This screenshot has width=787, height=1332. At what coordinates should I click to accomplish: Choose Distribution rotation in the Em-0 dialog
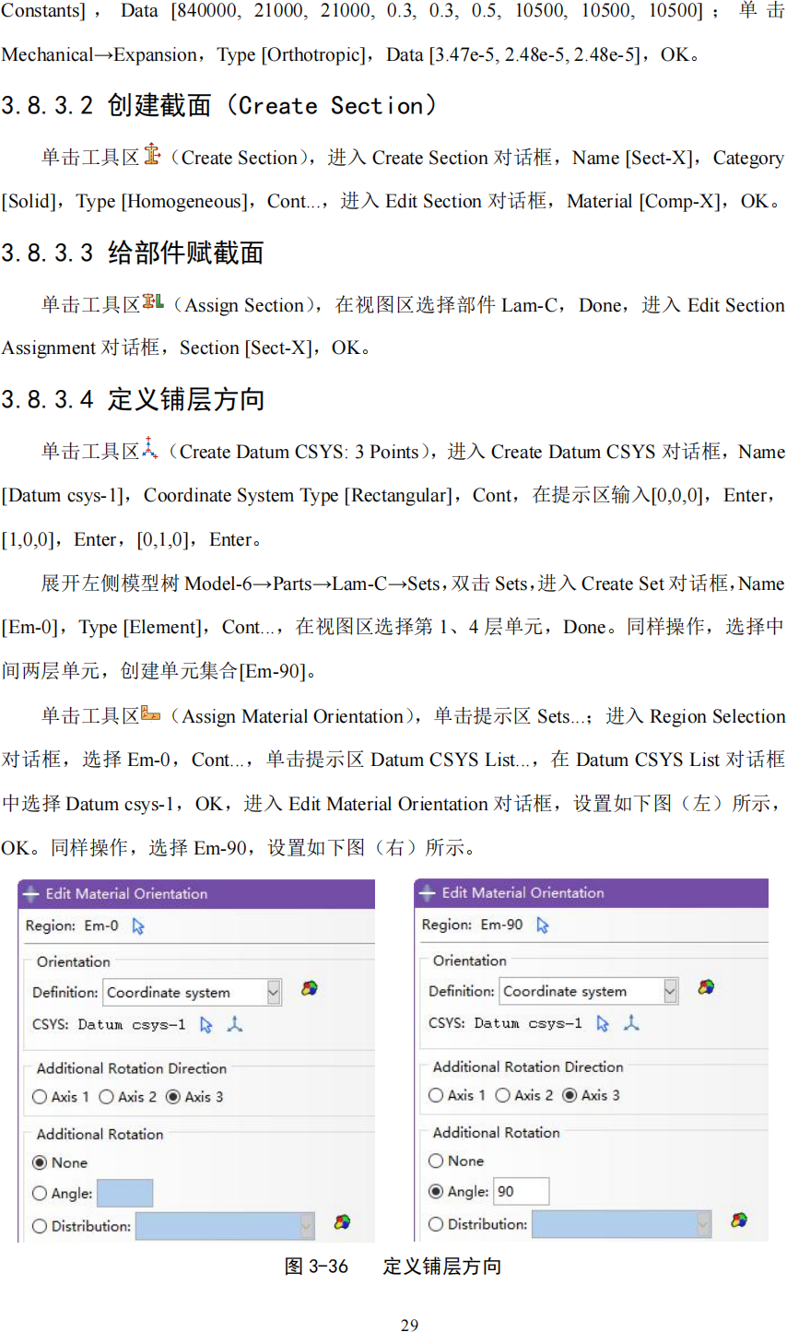coord(81,1226)
